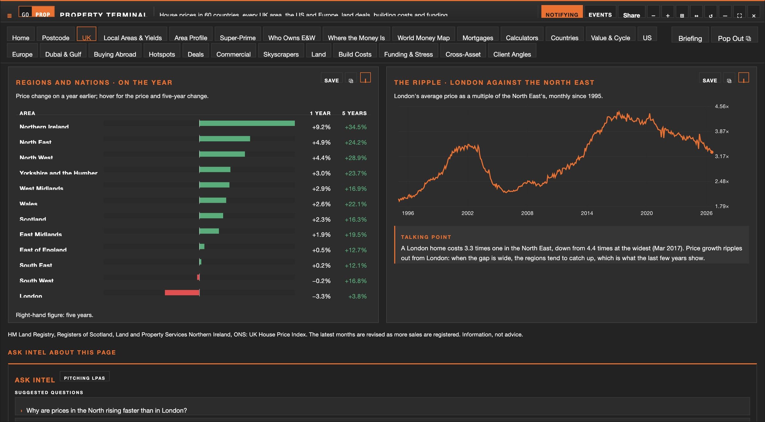The image size is (765, 422).
Task: Click the 5 YEARS column header
Action: click(x=354, y=113)
